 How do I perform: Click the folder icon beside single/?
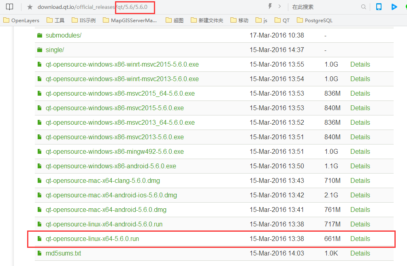(x=40, y=50)
